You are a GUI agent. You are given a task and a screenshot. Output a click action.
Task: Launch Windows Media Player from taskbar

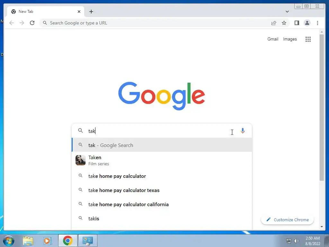(x=48, y=241)
